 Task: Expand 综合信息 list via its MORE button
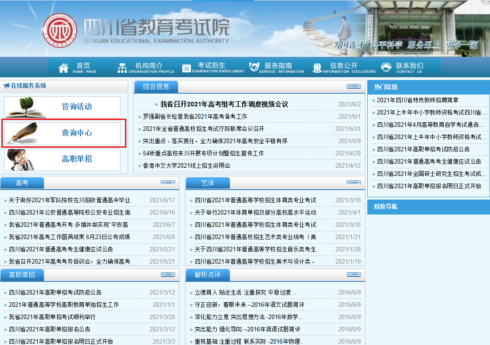[x=353, y=86]
